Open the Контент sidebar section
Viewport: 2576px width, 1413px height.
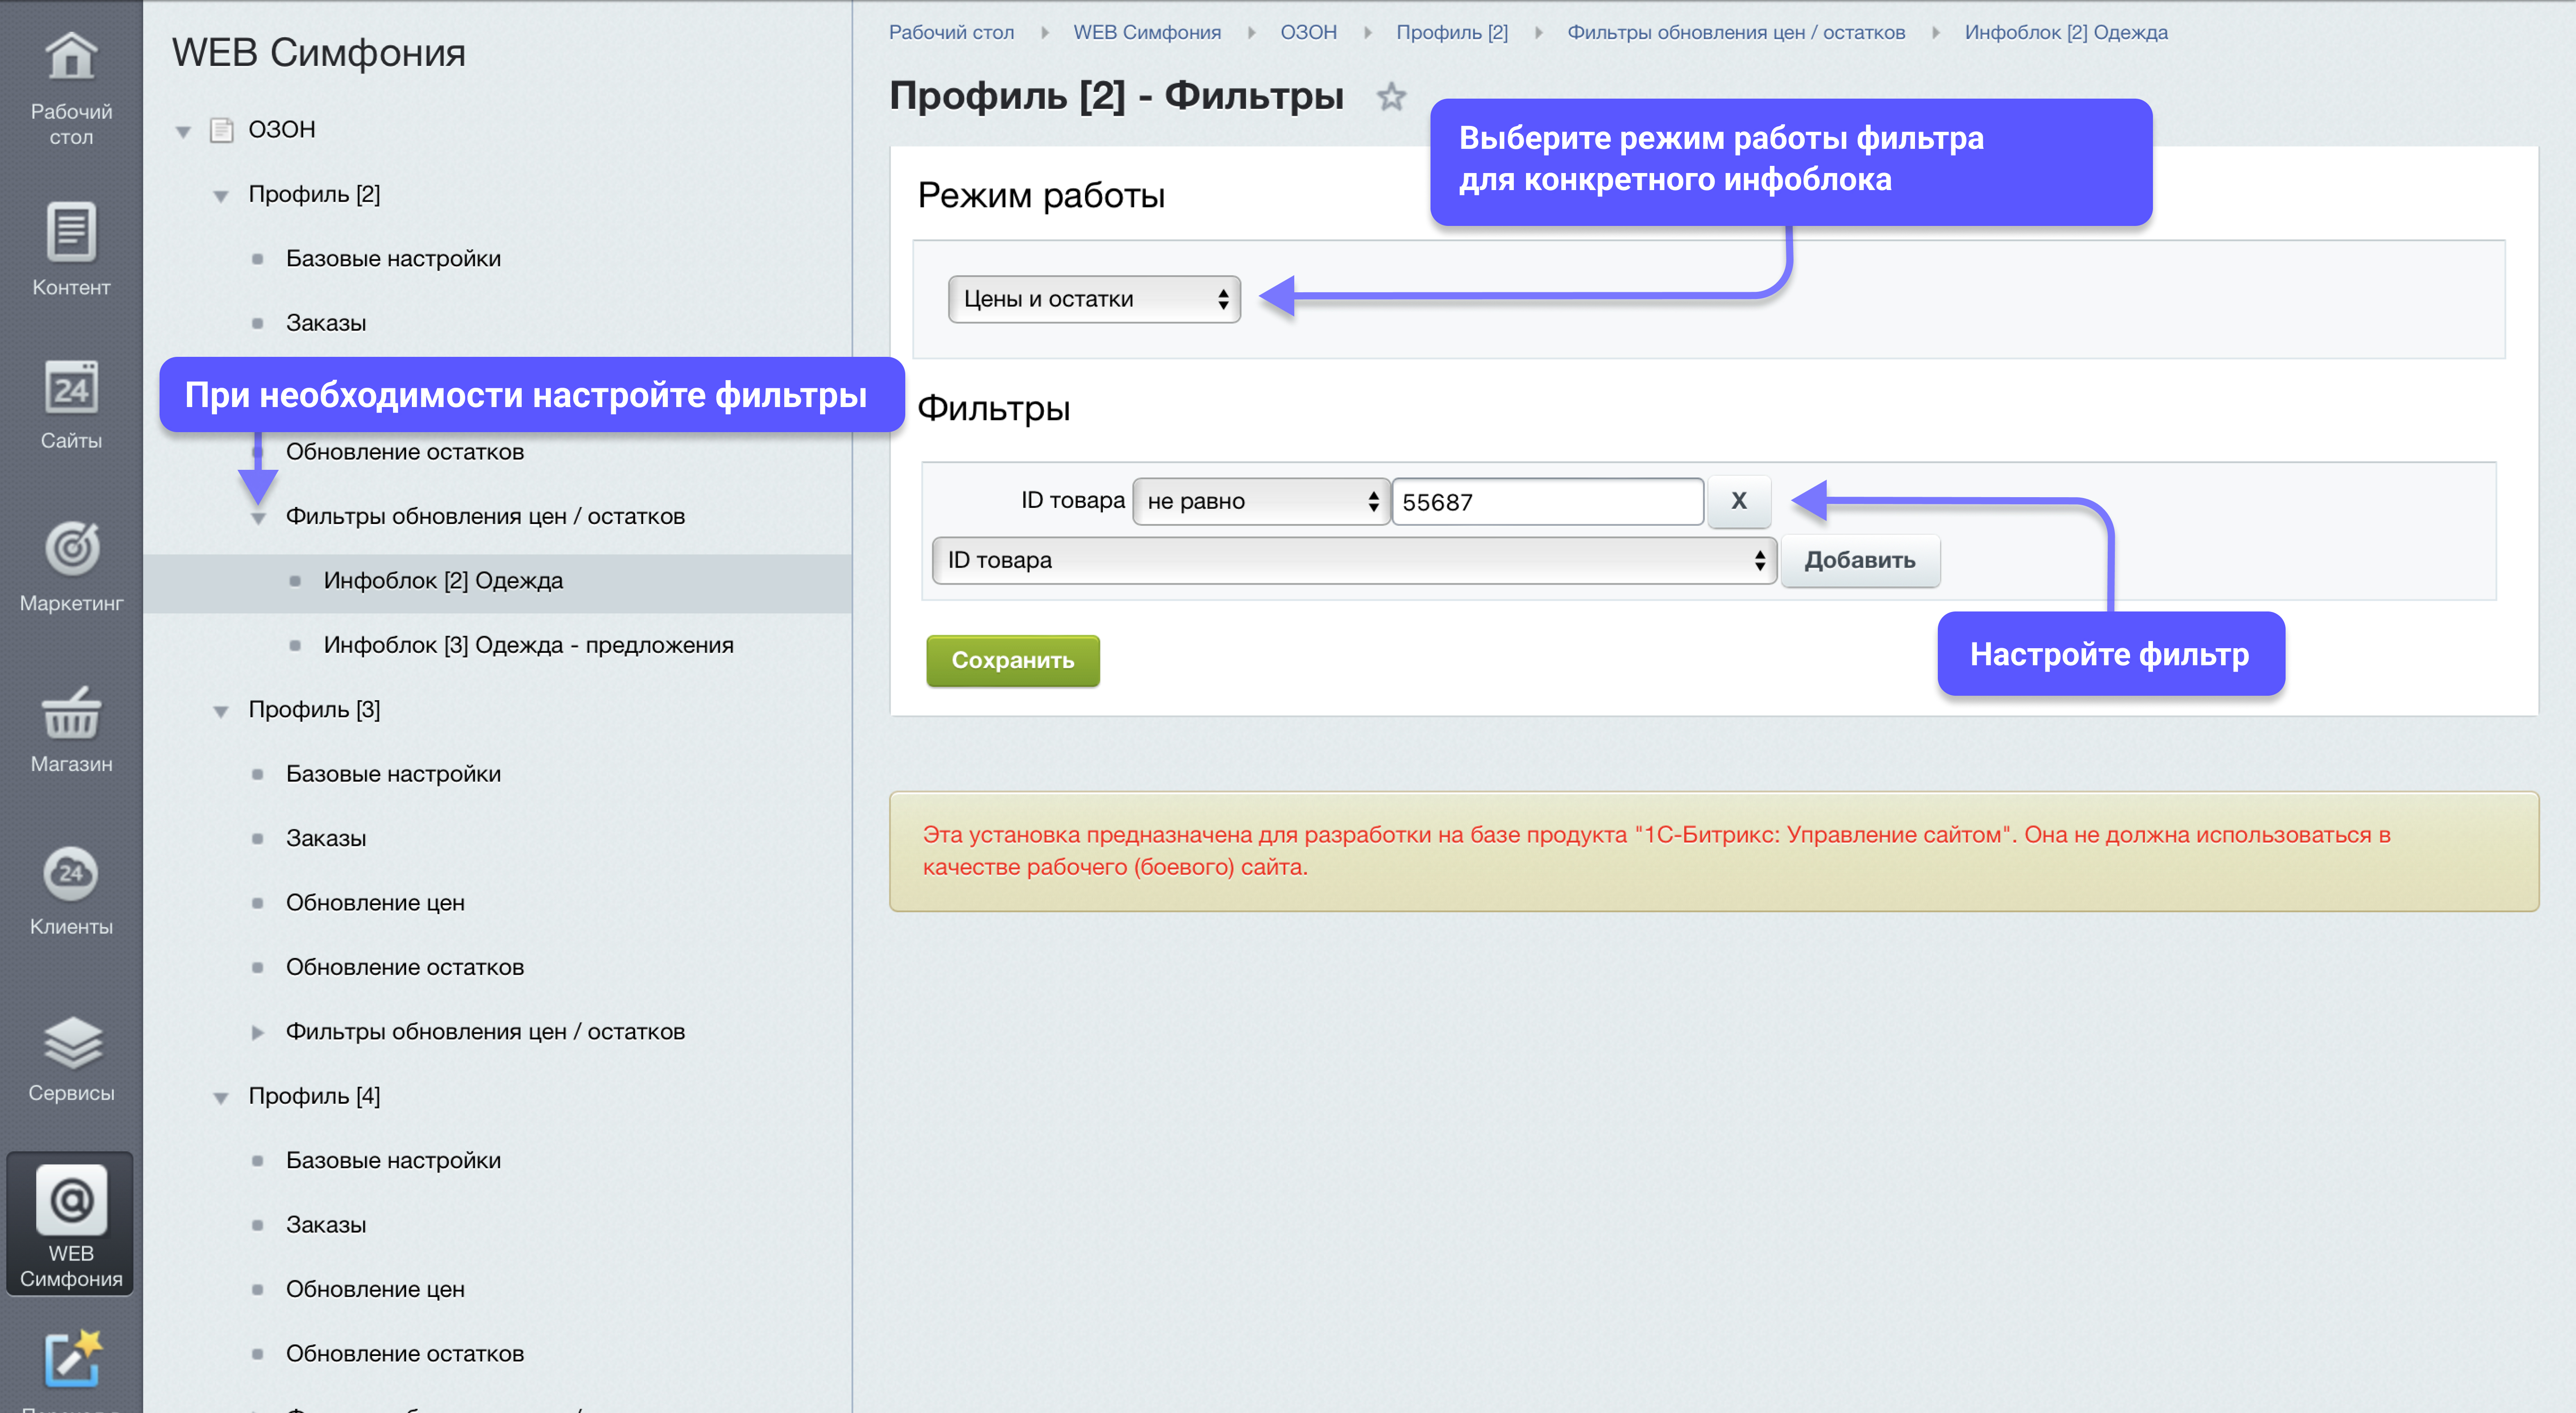(71, 232)
